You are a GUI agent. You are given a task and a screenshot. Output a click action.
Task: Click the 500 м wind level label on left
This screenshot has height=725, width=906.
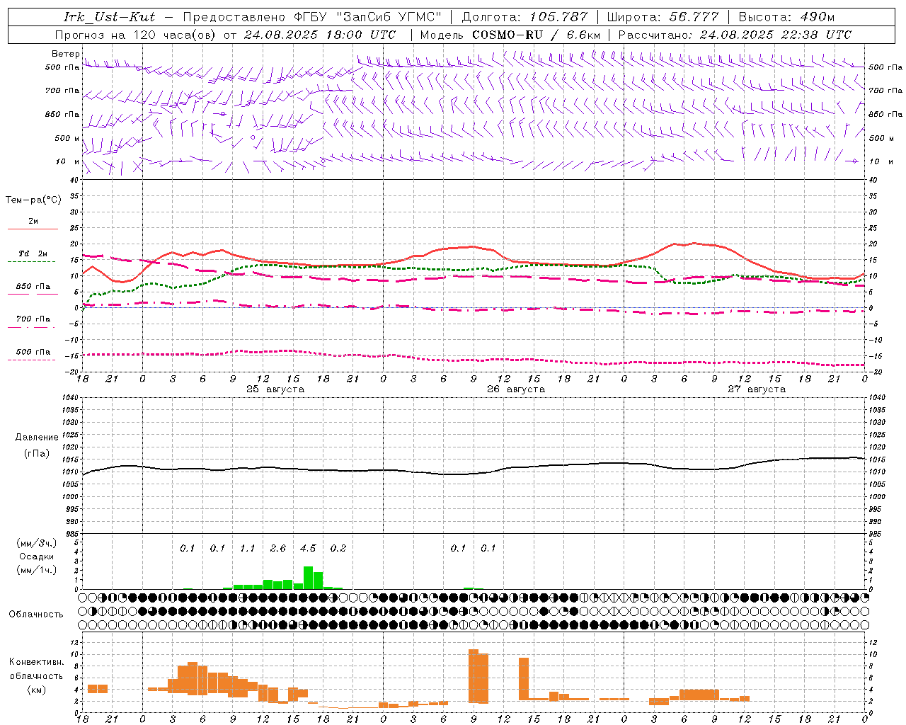(x=68, y=138)
